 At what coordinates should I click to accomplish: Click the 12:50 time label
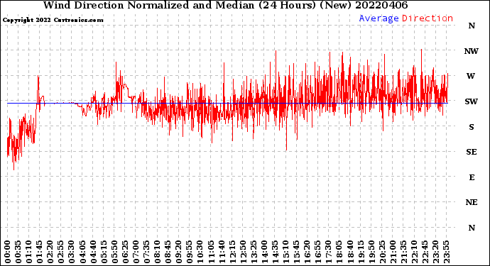[x=243, y=252]
